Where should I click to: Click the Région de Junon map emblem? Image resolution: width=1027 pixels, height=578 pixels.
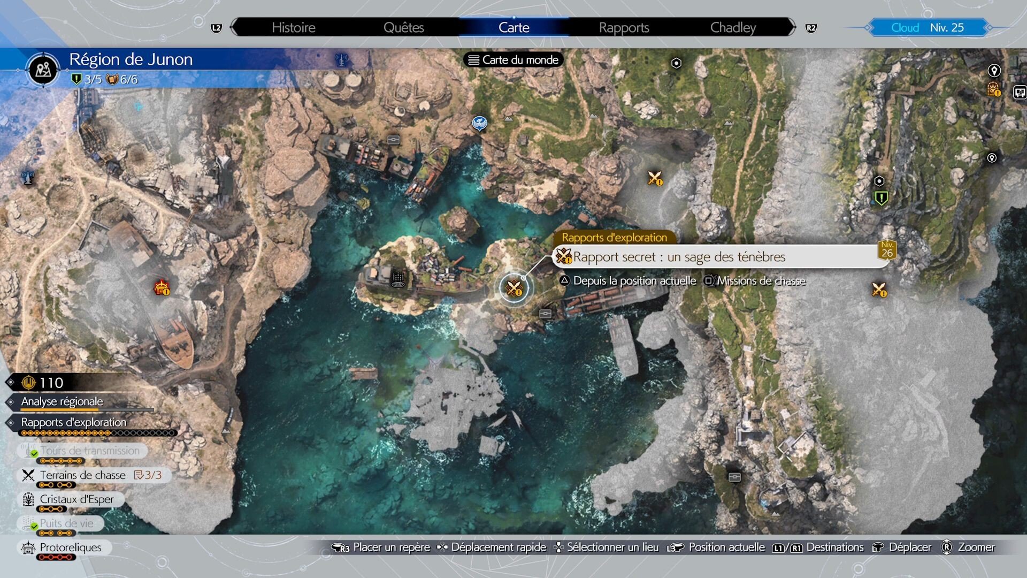(43, 70)
